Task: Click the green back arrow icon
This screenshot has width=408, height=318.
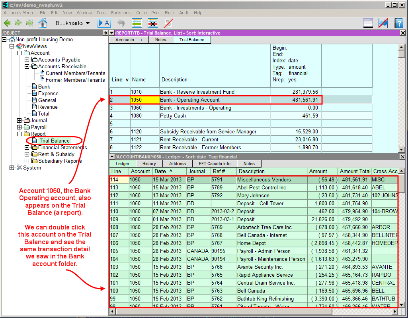Action: click(7, 23)
